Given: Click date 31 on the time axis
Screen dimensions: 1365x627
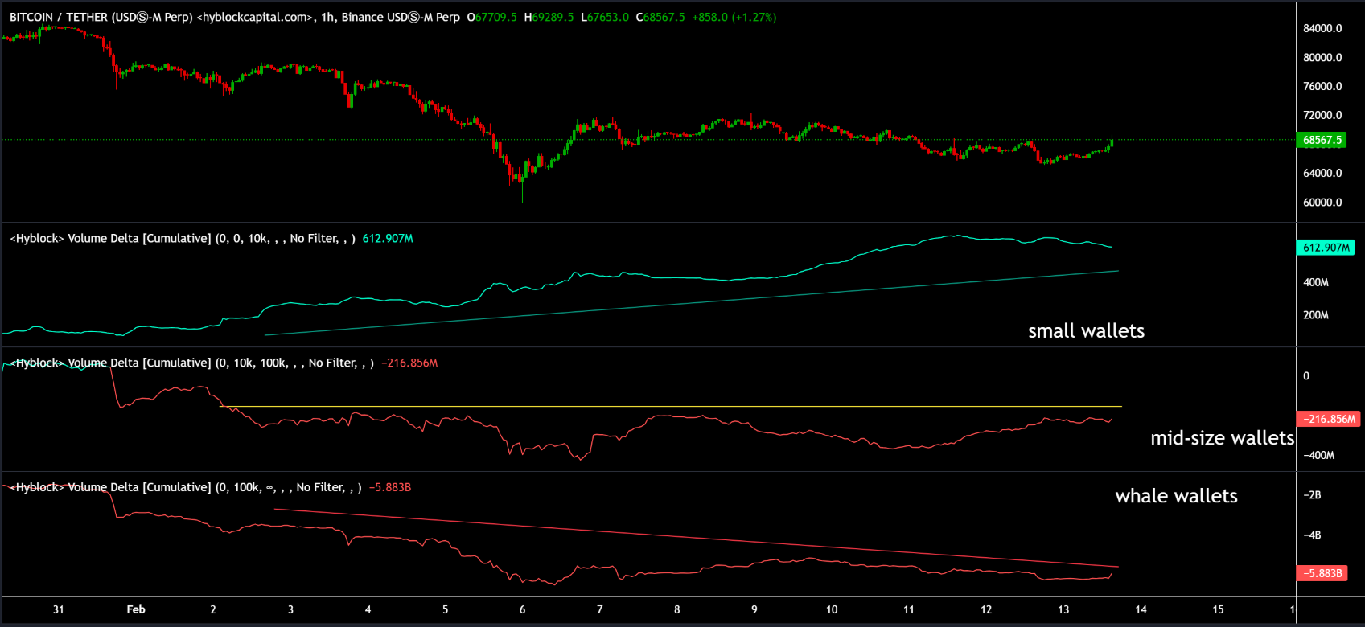Looking at the screenshot, I should pos(58,609).
